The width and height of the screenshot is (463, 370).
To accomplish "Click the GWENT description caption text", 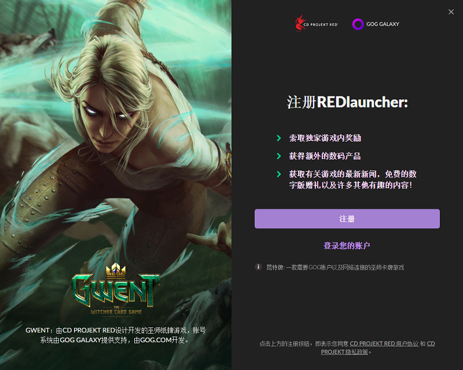I will click(115, 335).
